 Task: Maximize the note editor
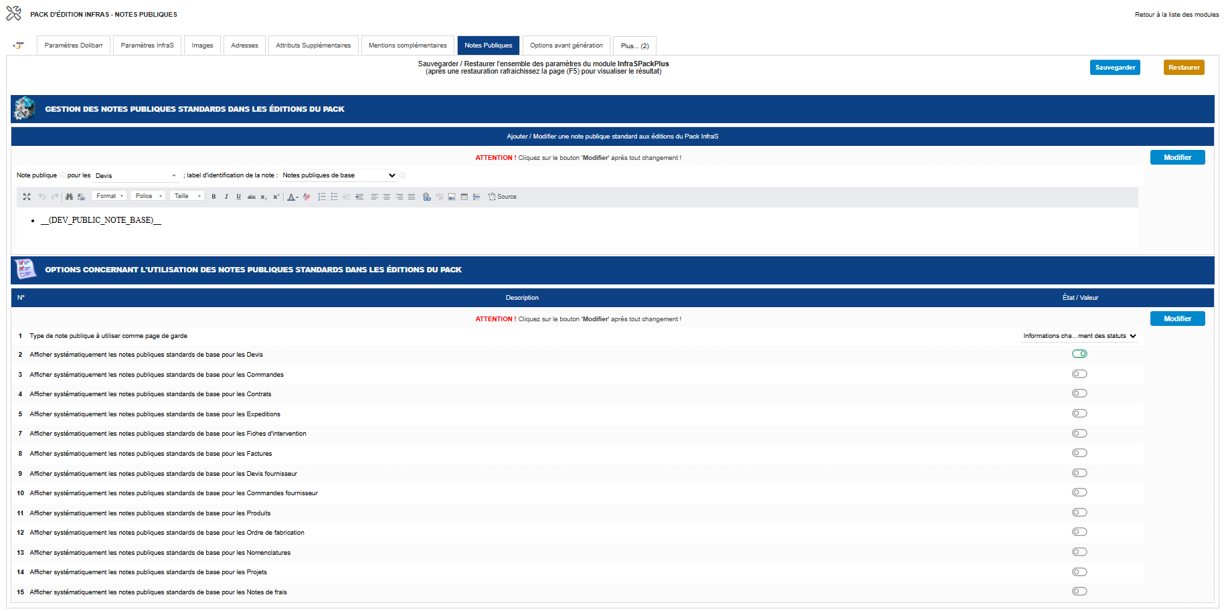point(27,197)
